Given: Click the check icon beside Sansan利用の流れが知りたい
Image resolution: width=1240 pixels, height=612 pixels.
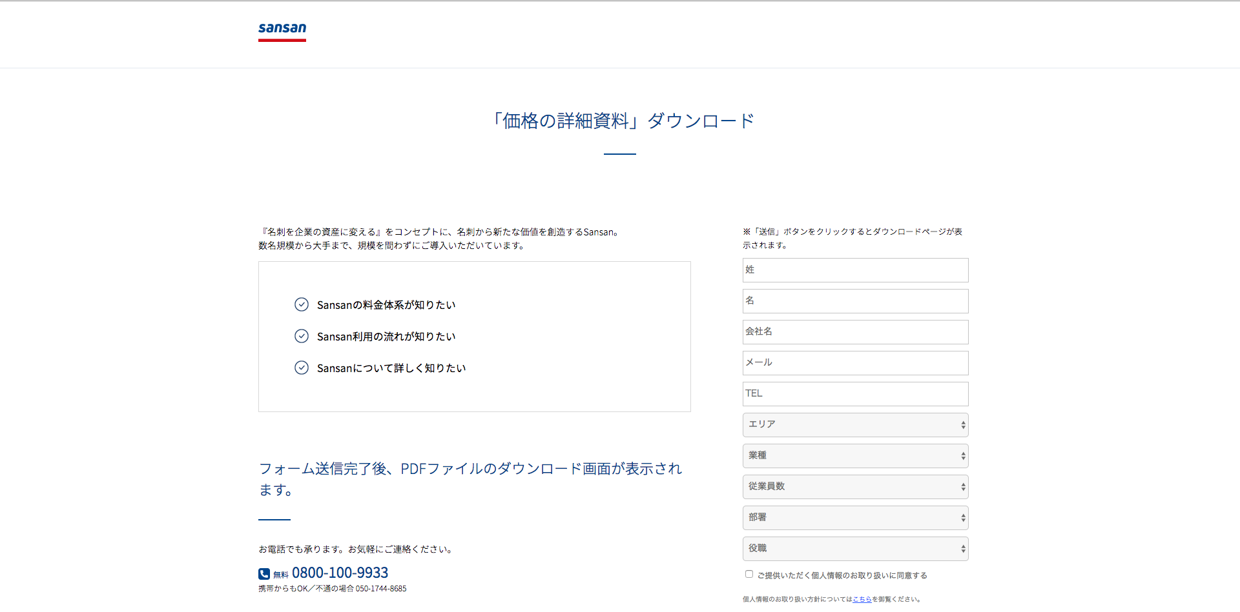Looking at the screenshot, I should tap(302, 336).
